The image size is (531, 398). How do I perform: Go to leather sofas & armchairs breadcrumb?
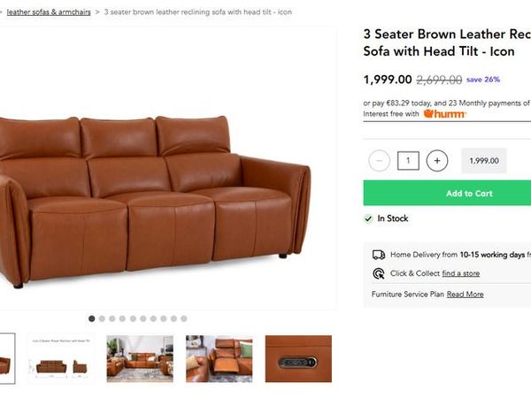(49, 12)
